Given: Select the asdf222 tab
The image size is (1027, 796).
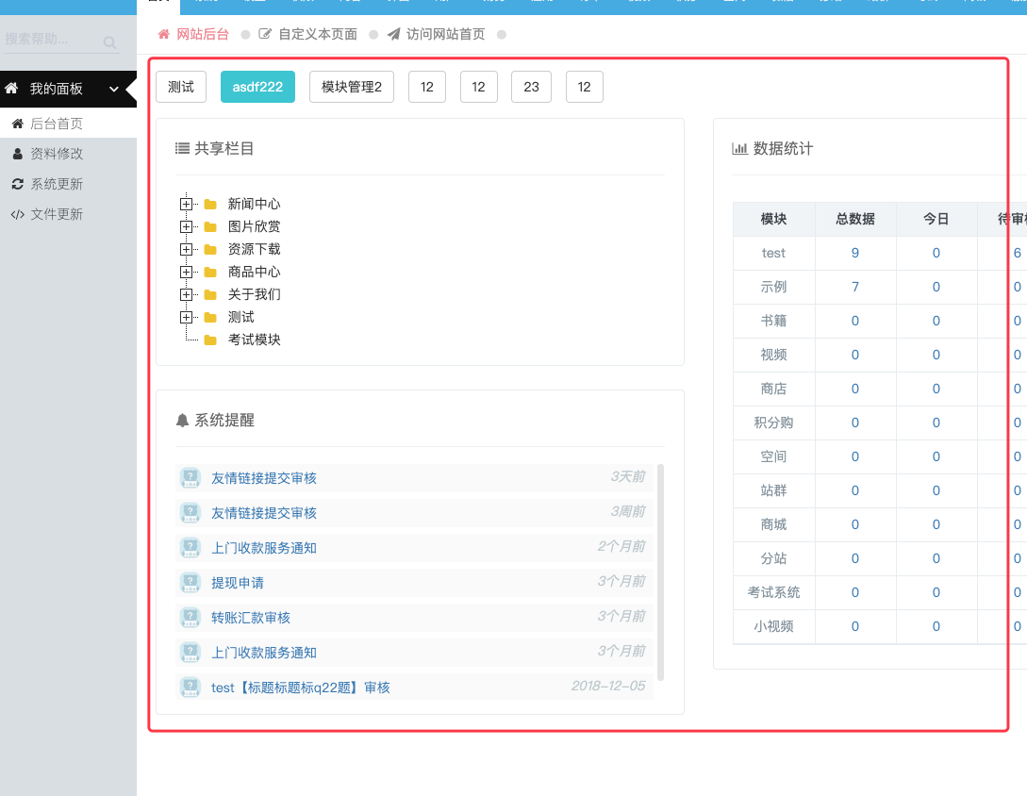Looking at the screenshot, I should 257,87.
